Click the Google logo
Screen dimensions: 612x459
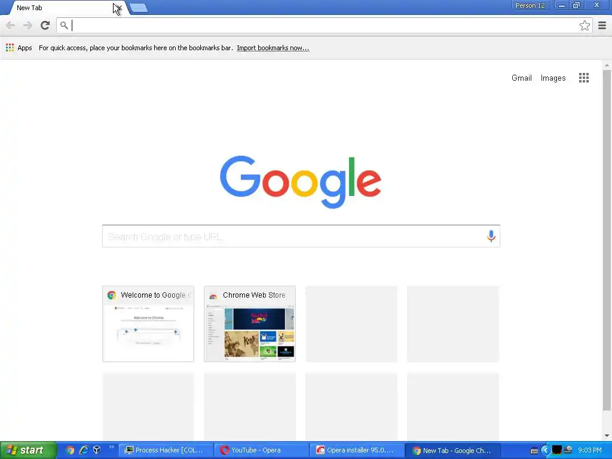coord(301,182)
